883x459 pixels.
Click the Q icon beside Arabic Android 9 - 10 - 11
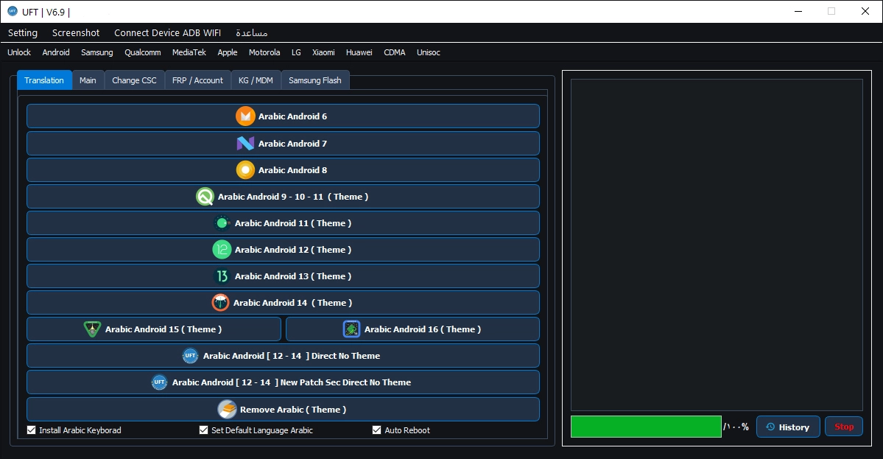pyautogui.click(x=205, y=197)
